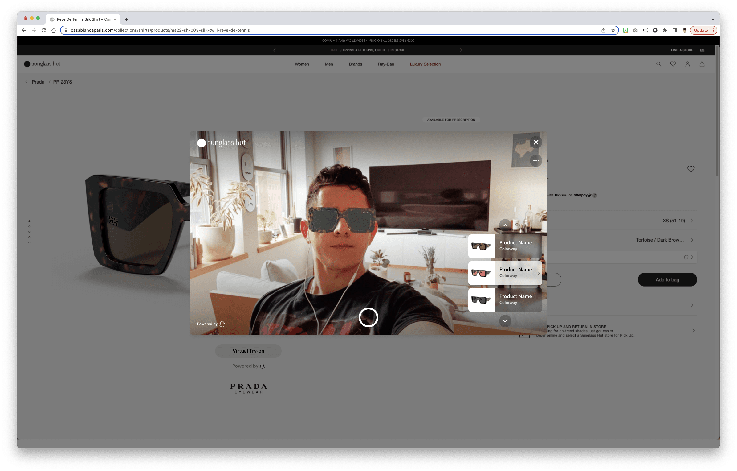737x471 pixels.
Task: Go back to Prada breadcrumb link
Action: 38,82
